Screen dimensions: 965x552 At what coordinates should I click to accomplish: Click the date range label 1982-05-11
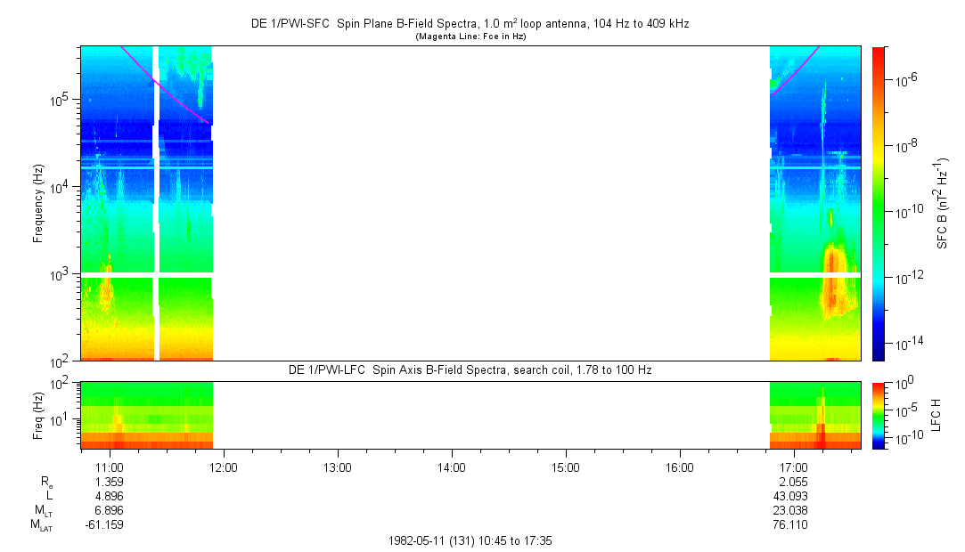click(470, 540)
